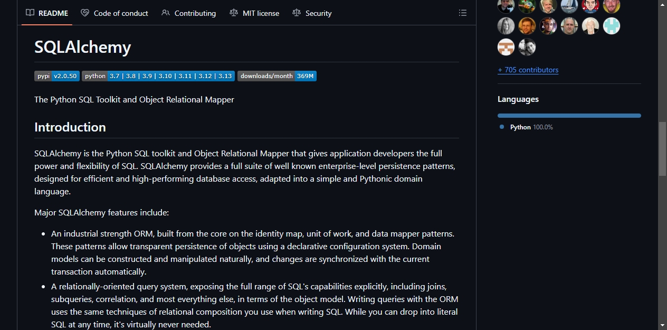Open the orange-background contributor avatar with glasses

click(527, 26)
